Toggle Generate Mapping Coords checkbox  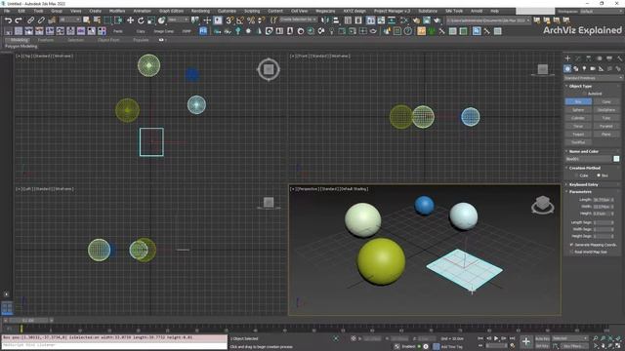pos(572,245)
